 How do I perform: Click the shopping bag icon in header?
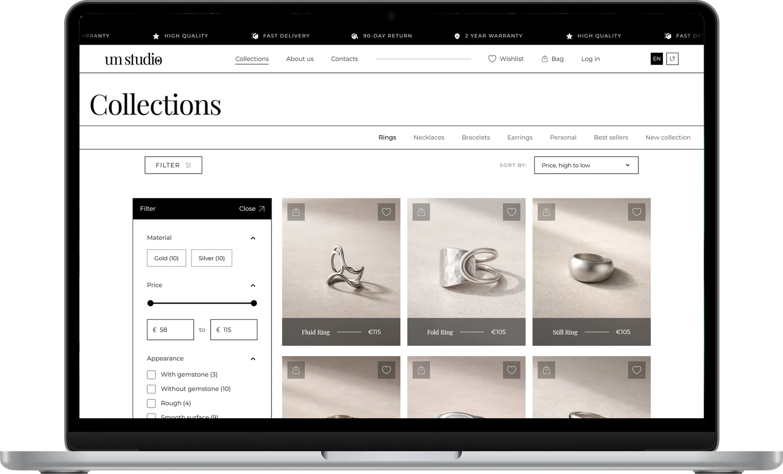click(544, 59)
